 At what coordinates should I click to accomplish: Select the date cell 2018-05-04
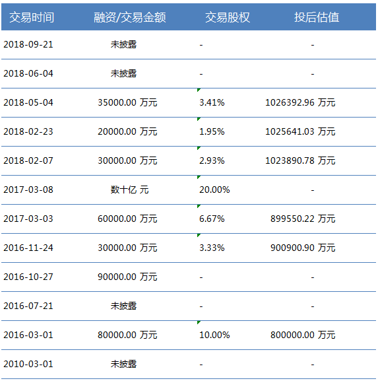coord(28,102)
